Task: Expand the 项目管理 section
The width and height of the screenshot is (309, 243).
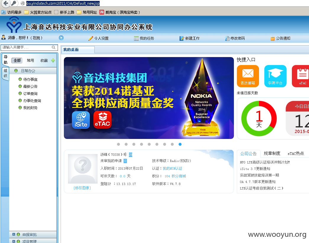Action: point(33,241)
